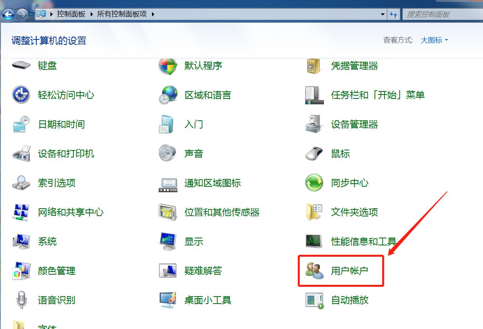This screenshot has height=329, width=483.
Task: Click the 区域和语言 link
Action: point(208,95)
